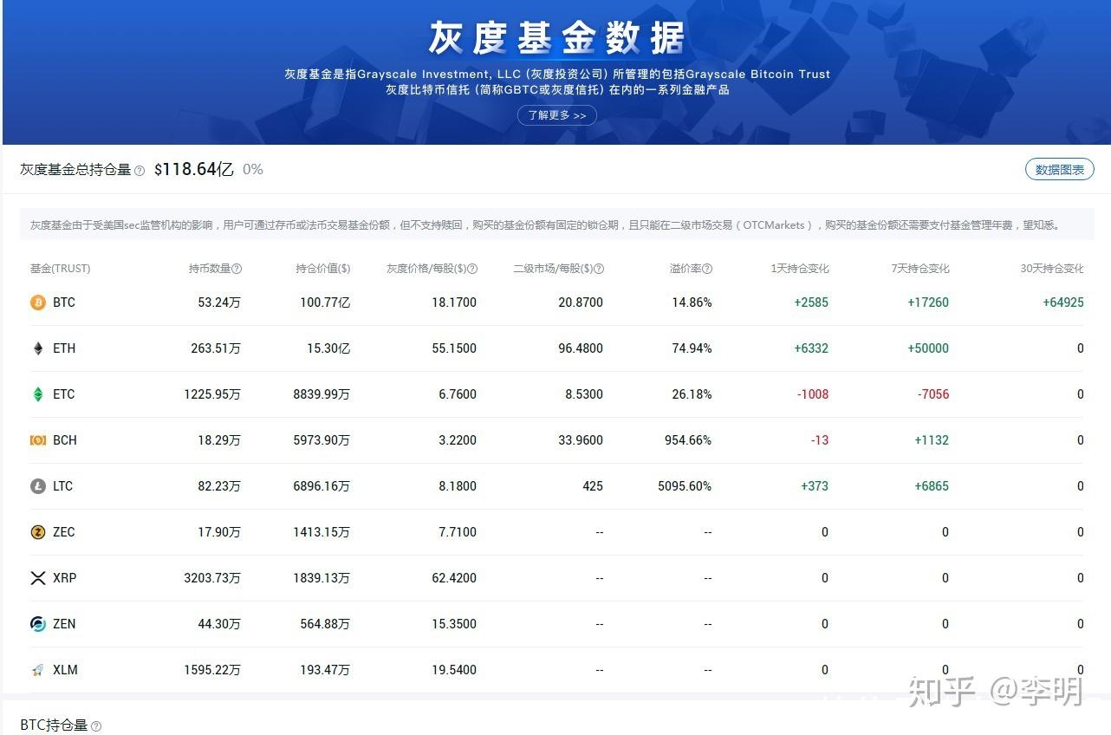1111x735 pixels.
Task: Click the 1天持仓变化 column header
Action: [800, 269]
